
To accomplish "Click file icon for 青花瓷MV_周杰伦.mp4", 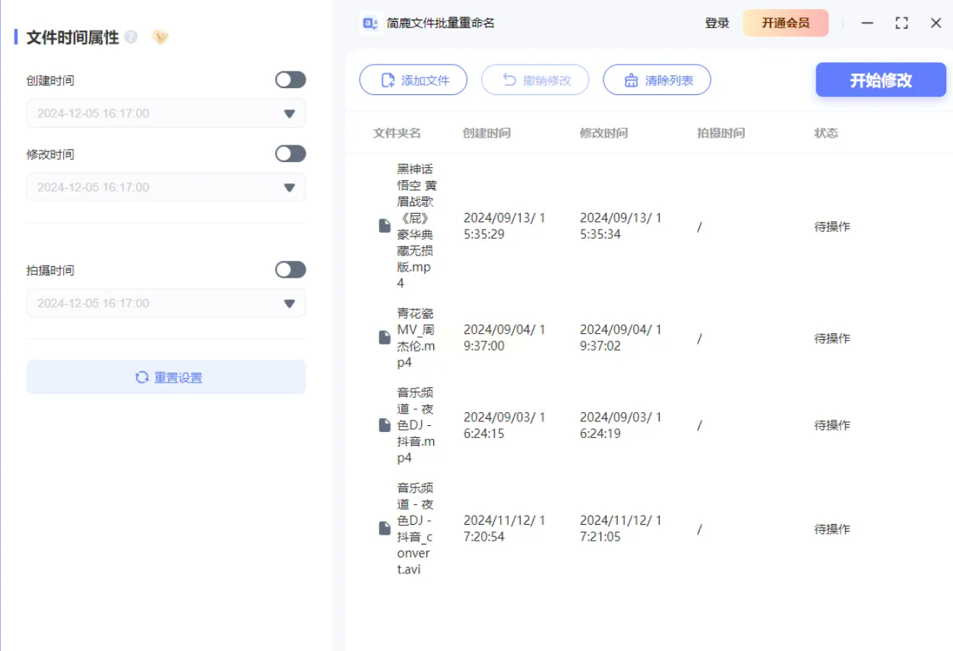I will [x=385, y=338].
